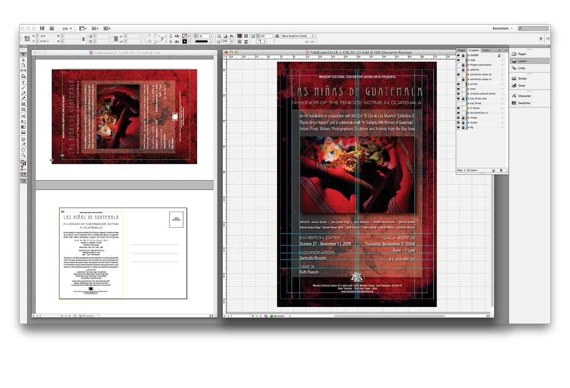Image resolution: width=570 pixels, height=388 pixels.
Task: Open the Character panel from dock
Action: click(x=529, y=96)
